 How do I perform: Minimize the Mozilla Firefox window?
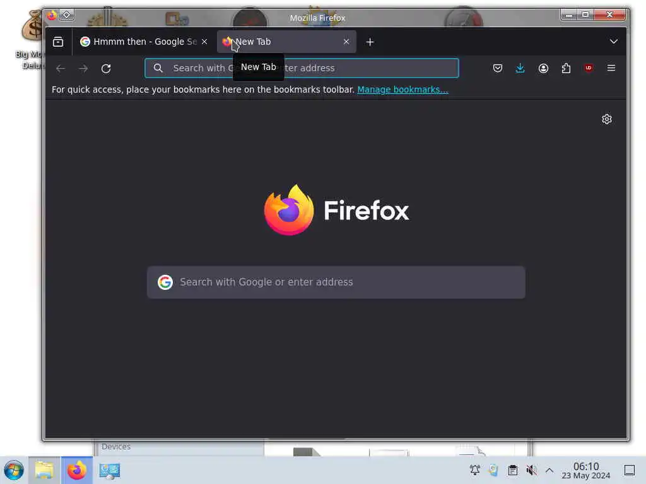[x=569, y=15]
